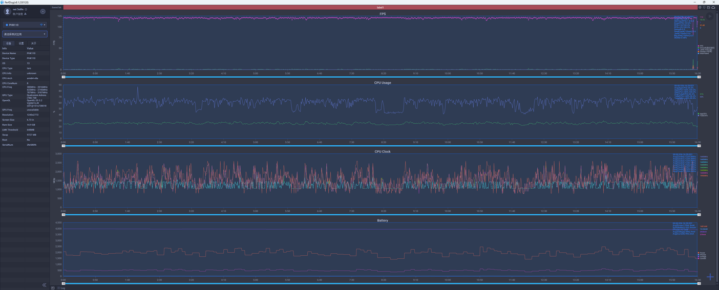Click the Value column header

pos(30,48)
